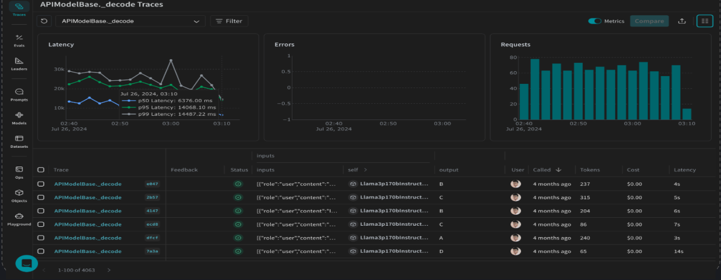This screenshot has width=721, height=280.
Task: Click the tallest p99 latency peak point
Action: tap(170, 60)
